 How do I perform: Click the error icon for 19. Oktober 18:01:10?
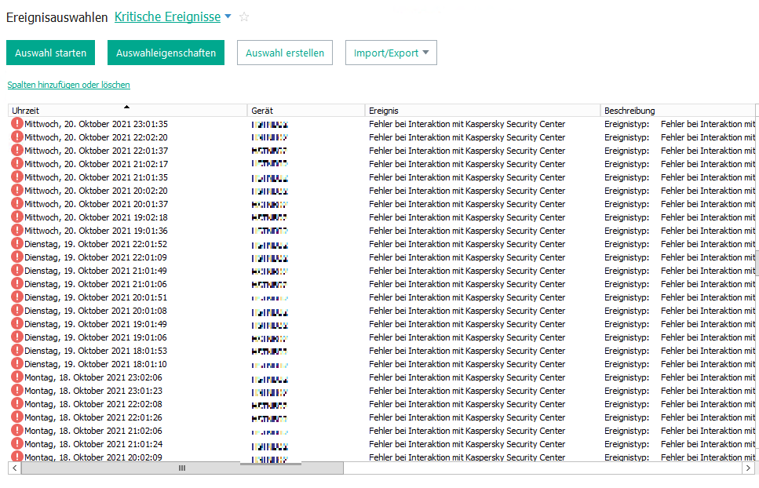click(16, 364)
